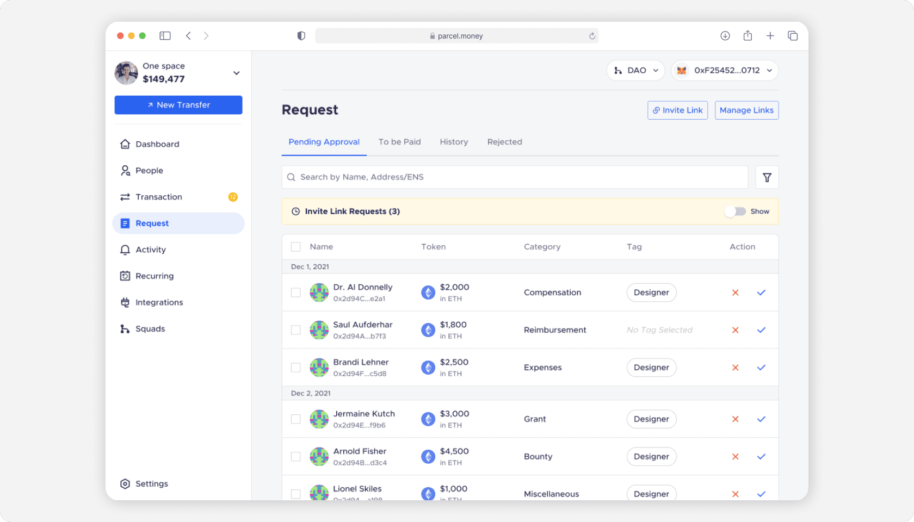
Task: Click the privacy shield icon
Action: click(x=301, y=36)
